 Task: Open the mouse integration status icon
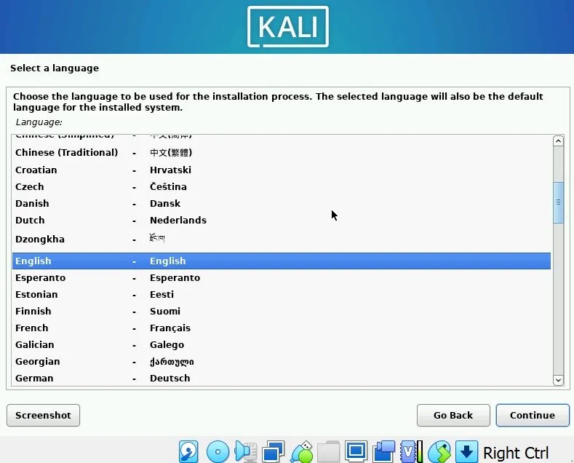[x=439, y=451]
